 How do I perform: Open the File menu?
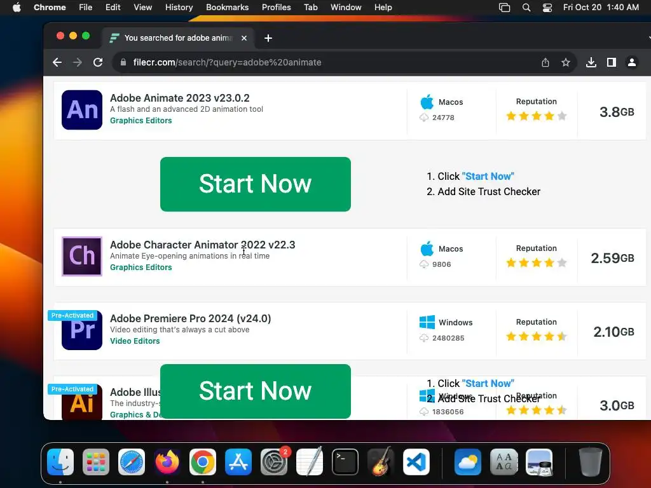[x=86, y=8]
